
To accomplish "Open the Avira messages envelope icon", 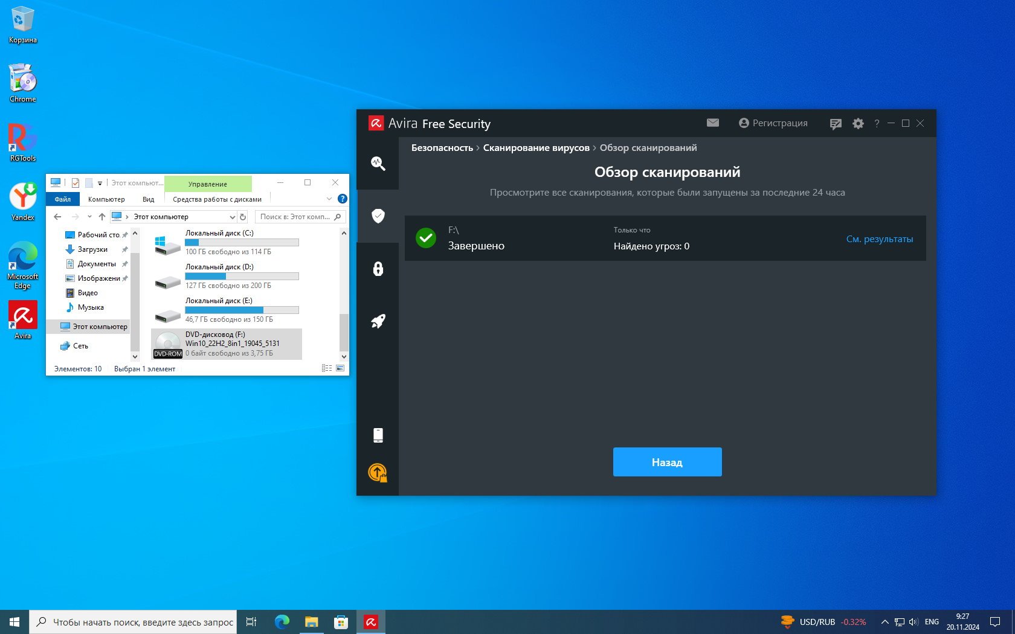I will coord(713,123).
